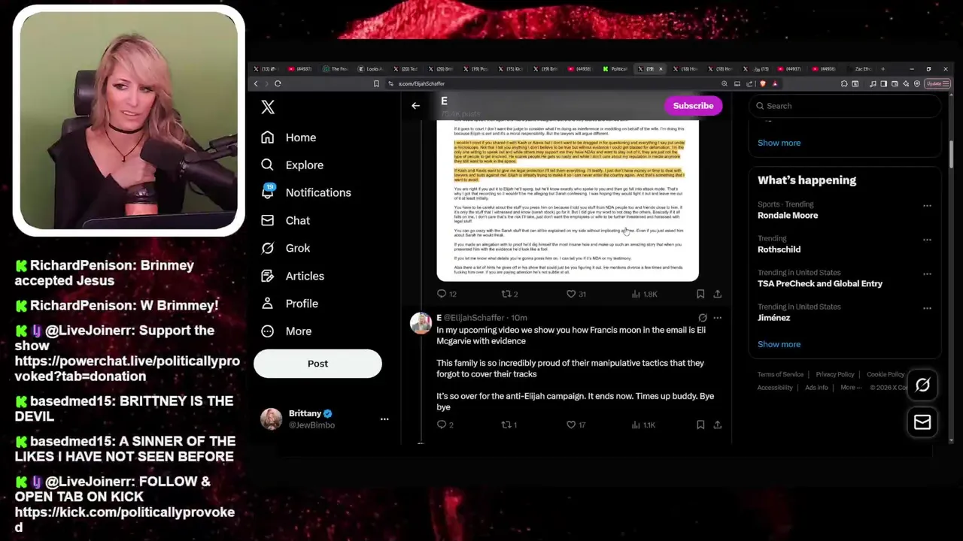Click the Subscribe button
963x541 pixels.
click(x=693, y=106)
